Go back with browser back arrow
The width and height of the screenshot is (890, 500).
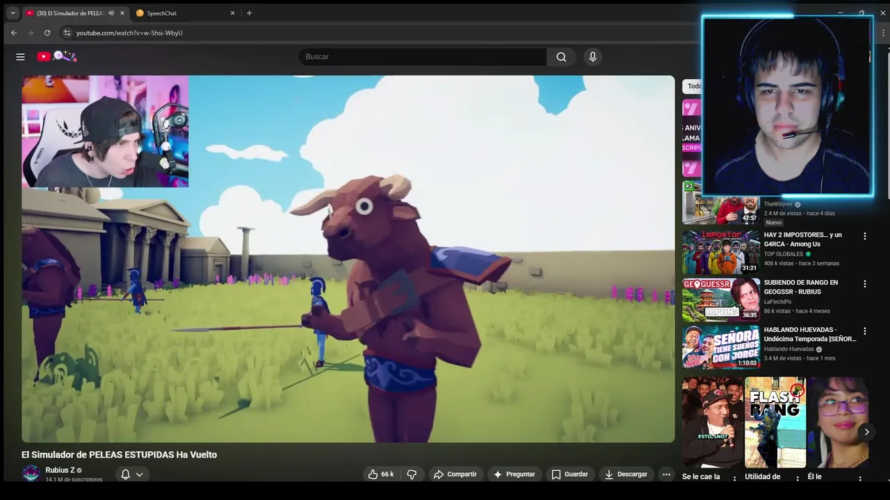click(x=14, y=33)
